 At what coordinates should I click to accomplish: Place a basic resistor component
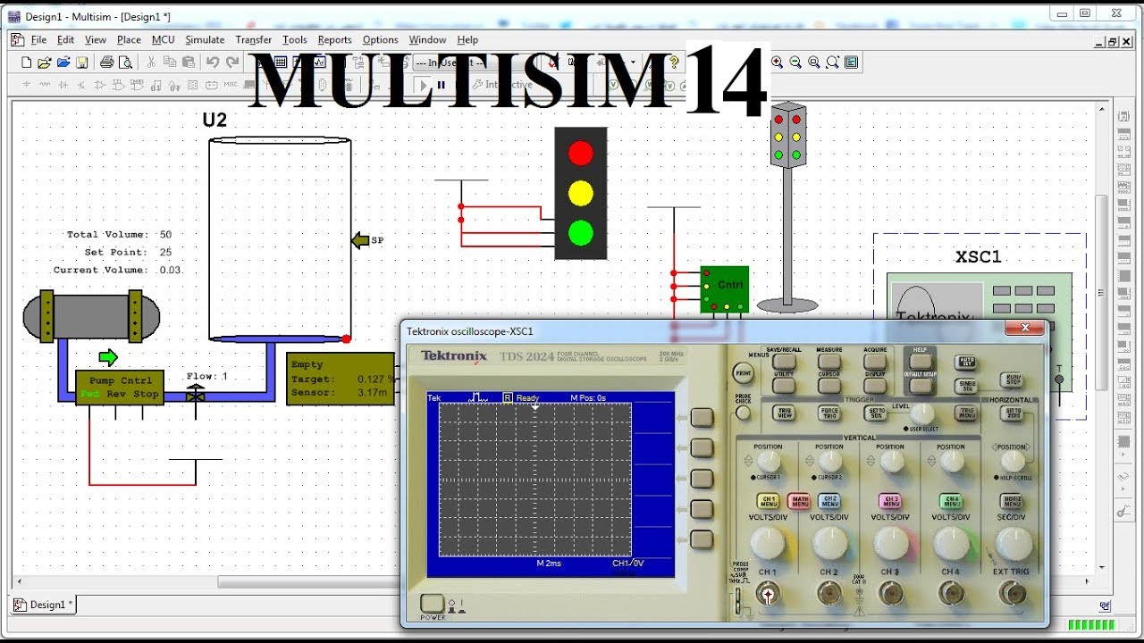coord(45,86)
